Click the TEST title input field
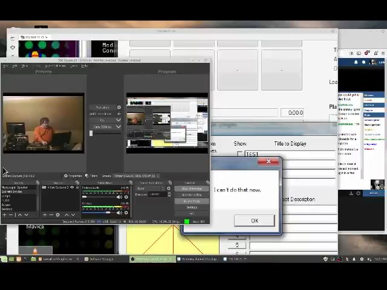 tap(290, 154)
